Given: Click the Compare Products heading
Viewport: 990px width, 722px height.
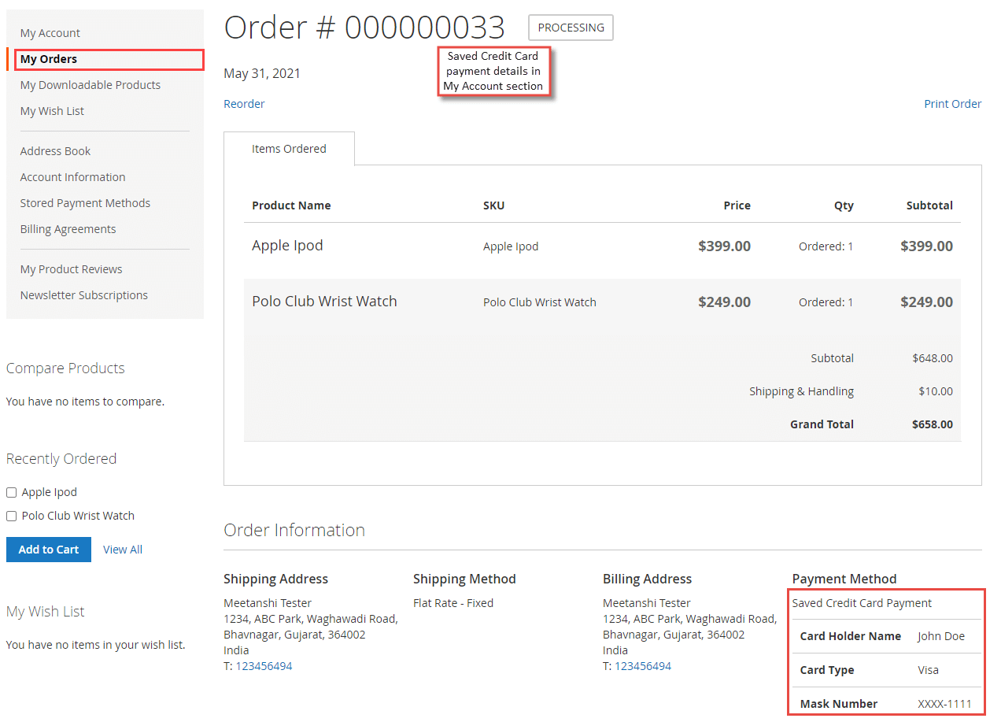Looking at the screenshot, I should pos(65,368).
